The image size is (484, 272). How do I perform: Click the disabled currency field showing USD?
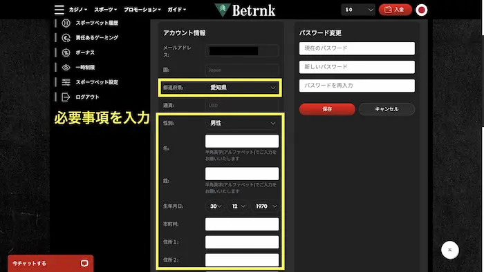click(242, 106)
